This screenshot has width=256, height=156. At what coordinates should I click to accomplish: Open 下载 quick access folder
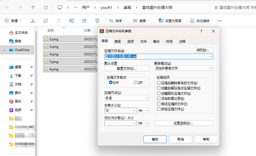(x=15, y=76)
